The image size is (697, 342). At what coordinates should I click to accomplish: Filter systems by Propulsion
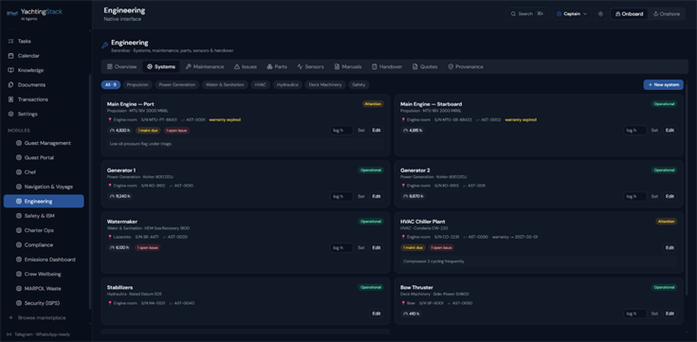138,85
